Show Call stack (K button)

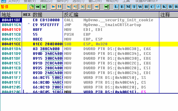coord(164,7)
